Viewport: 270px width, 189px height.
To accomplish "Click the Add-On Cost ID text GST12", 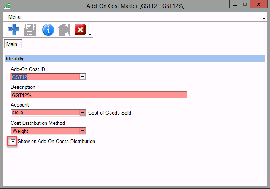I will [x=45, y=77].
